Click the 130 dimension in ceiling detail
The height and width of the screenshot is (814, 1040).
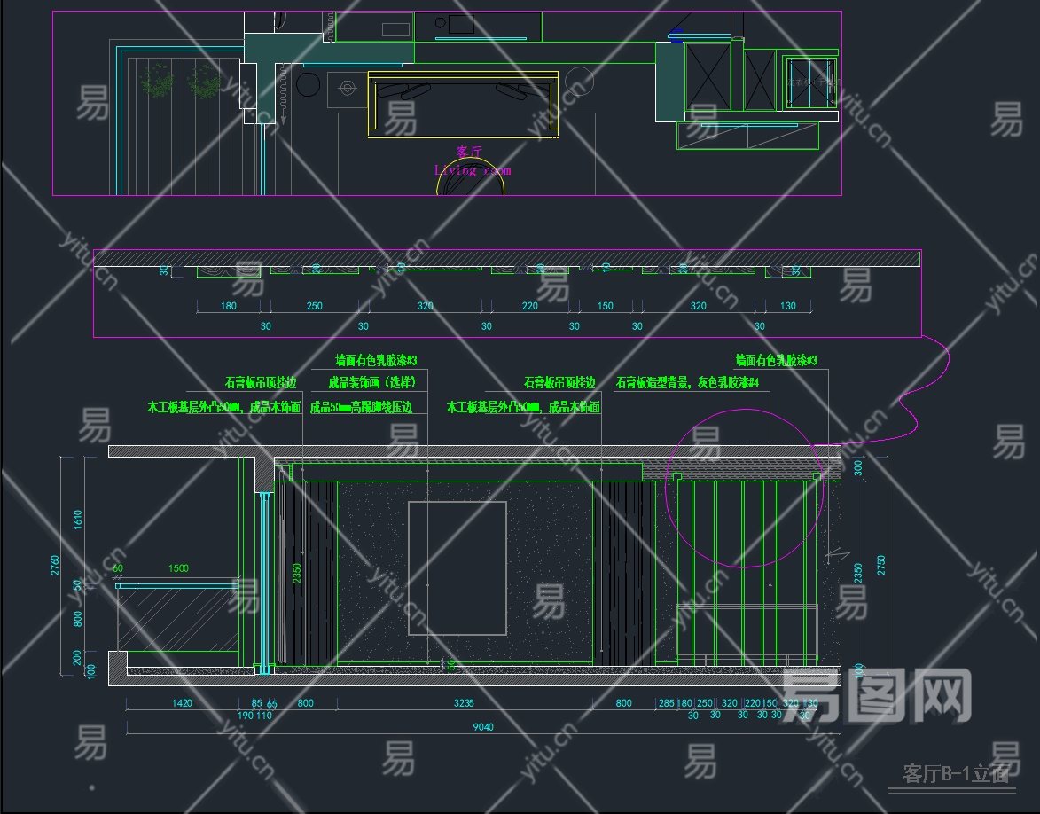(787, 306)
